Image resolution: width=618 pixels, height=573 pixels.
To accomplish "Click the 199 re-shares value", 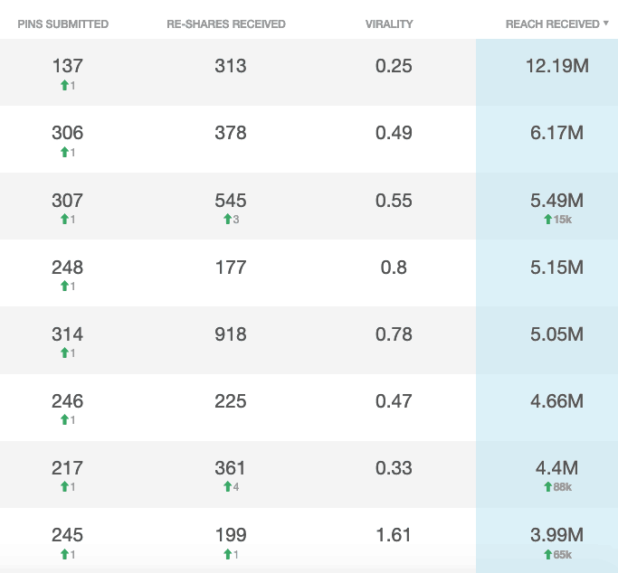I will tap(231, 535).
